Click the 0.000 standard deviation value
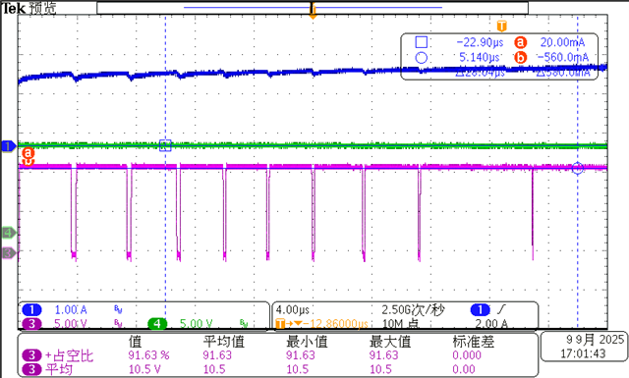The width and height of the screenshot is (629, 378). [467, 355]
